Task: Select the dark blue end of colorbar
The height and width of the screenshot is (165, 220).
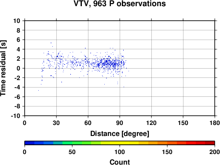Action: click(x=29, y=143)
